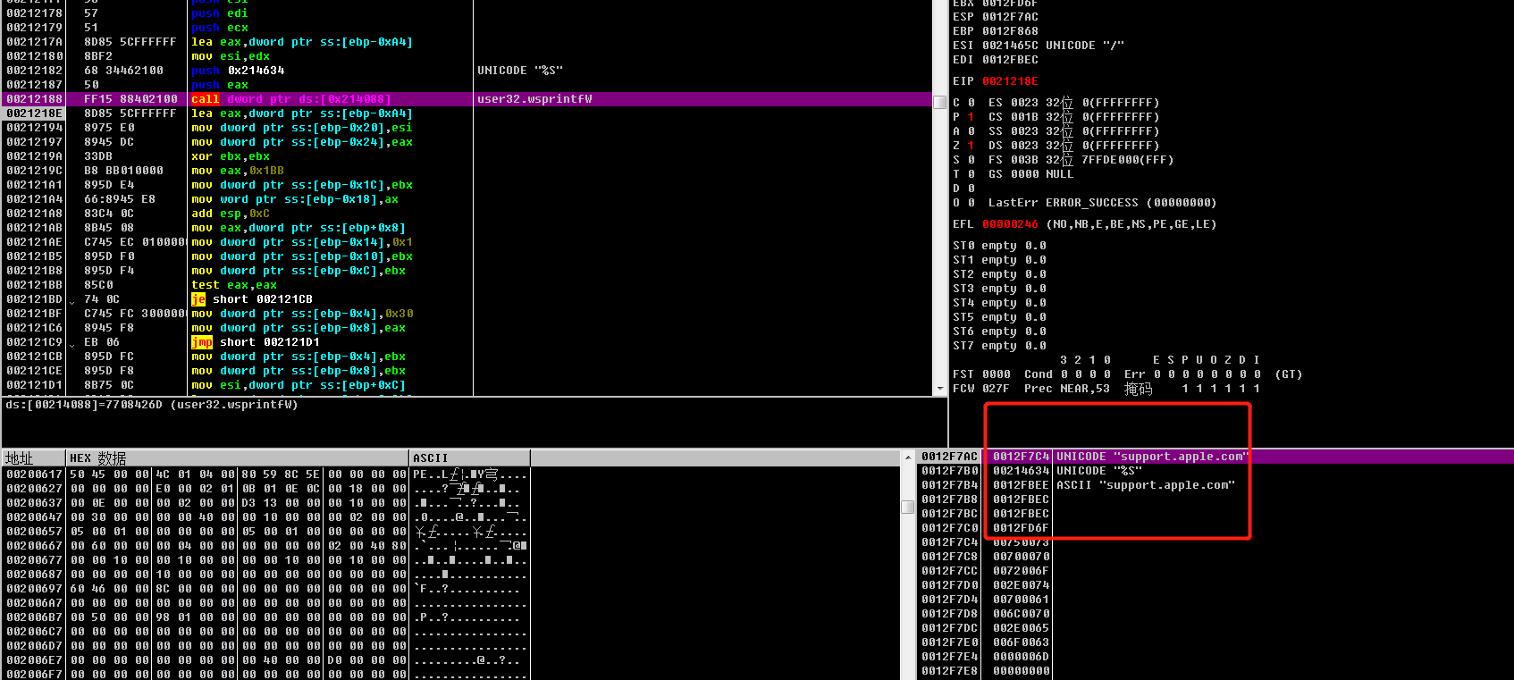Toggle the D direction flag value

coord(971,189)
